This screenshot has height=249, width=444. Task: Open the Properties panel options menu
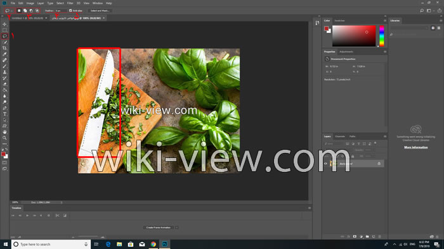[x=385, y=52]
